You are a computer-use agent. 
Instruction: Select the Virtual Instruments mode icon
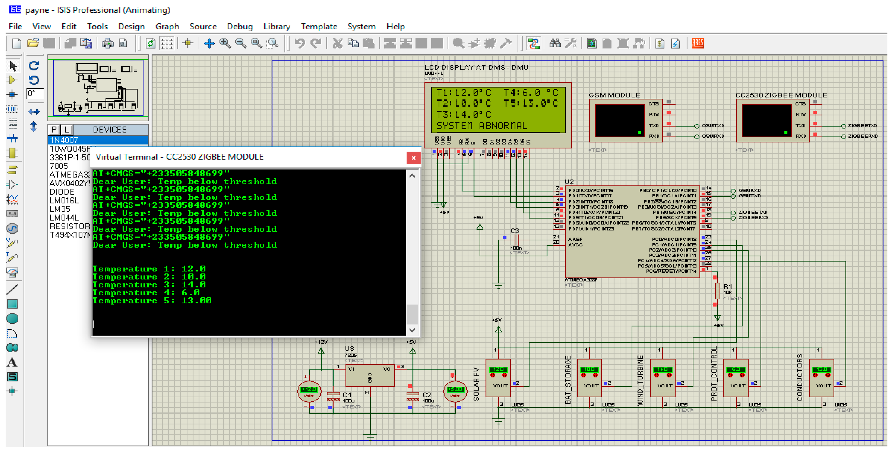pyautogui.click(x=12, y=273)
